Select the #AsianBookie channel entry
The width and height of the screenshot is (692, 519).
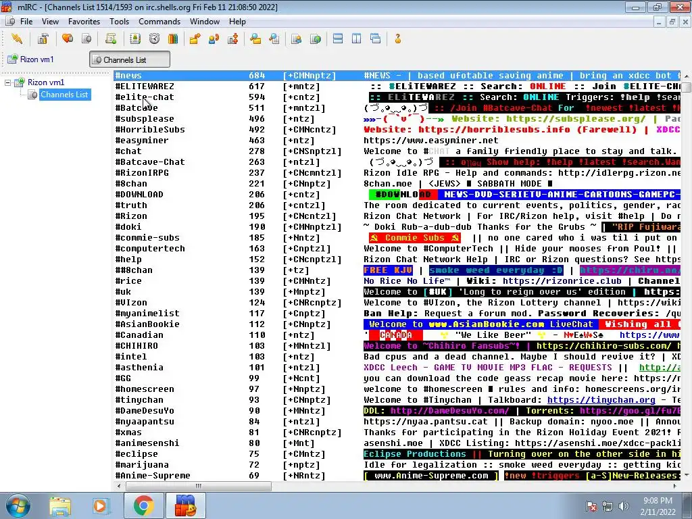[x=147, y=324]
